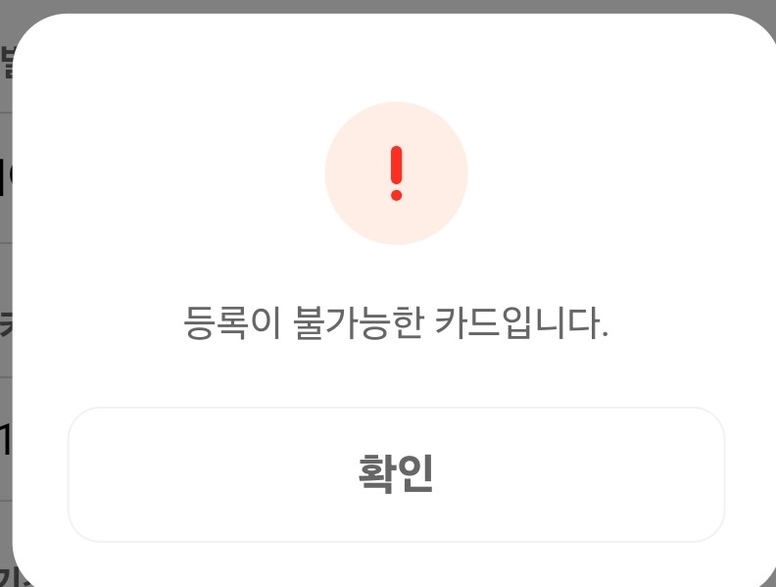Image resolution: width=776 pixels, height=587 pixels.
Task: Tap the rounded border of the 확인 button
Action: 396,409
